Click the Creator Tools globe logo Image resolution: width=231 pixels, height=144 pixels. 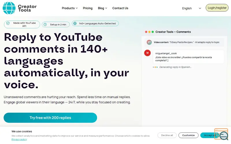[9, 8]
